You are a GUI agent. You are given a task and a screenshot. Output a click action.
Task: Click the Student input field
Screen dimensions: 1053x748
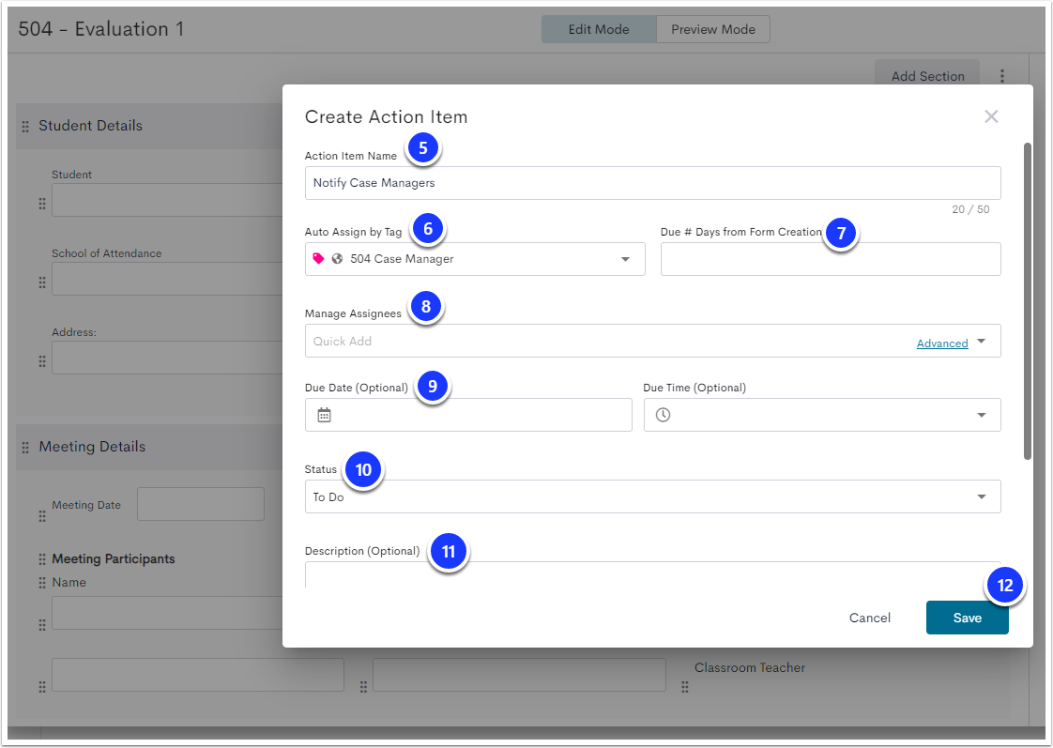167,200
